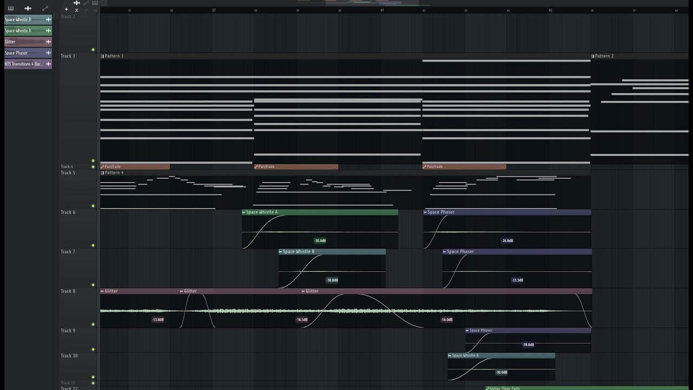Screen dimensions: 693x390
Task: Select the Track 3 header label
Action: point(68,56)
